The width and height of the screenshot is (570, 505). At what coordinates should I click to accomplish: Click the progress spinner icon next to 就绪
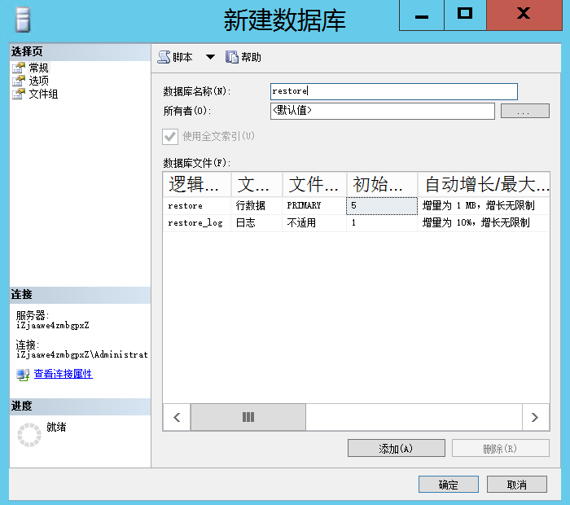pos(29,435)
